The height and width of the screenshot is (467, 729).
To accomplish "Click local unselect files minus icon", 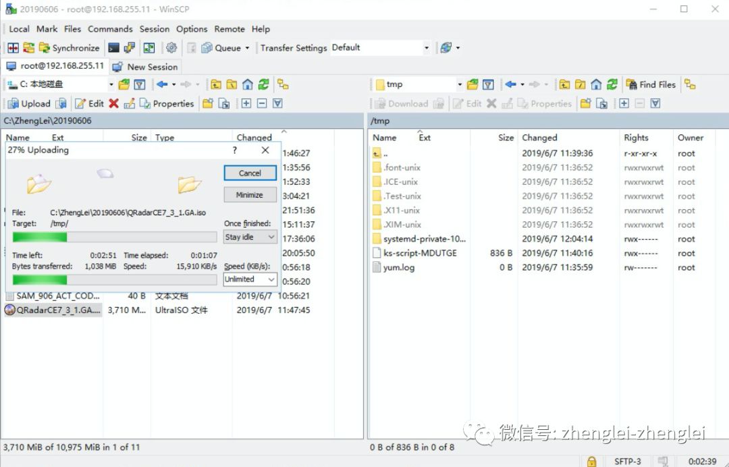I will pos(262,104).
